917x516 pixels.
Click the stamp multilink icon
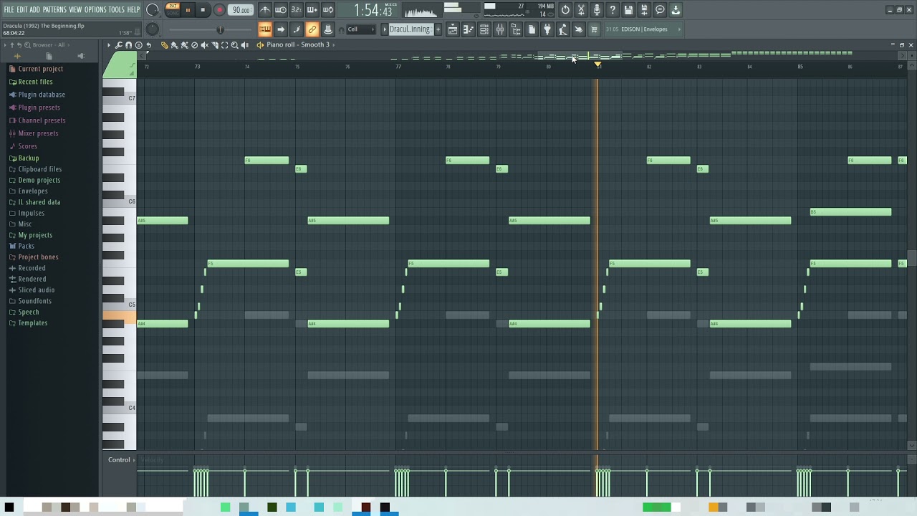pyautogui.click(x=328, y=29)
